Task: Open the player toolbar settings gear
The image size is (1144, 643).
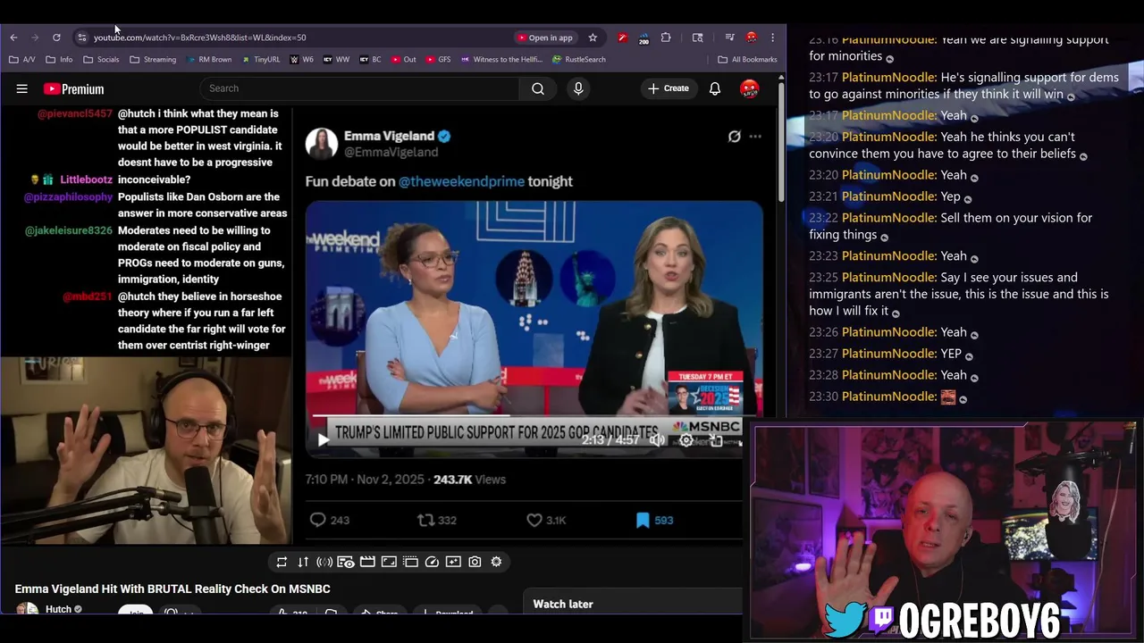Action: pyautogui.click(x=496, y=562)
